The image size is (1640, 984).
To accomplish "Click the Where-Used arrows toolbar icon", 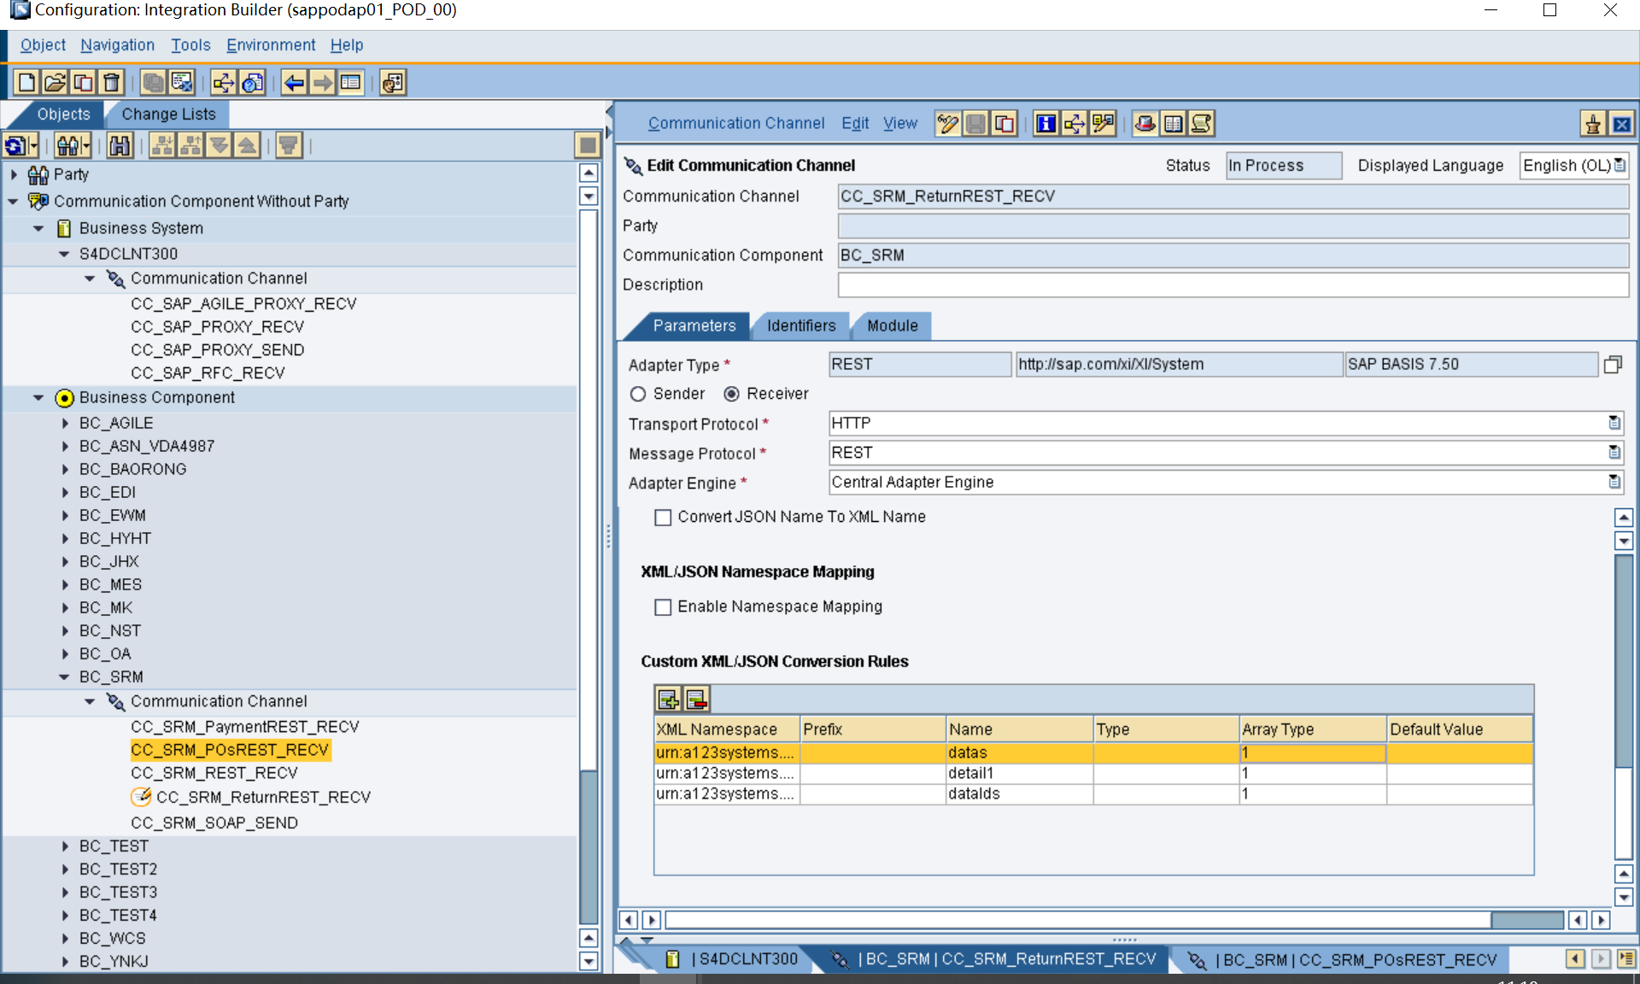I will (x=223, y=82).
